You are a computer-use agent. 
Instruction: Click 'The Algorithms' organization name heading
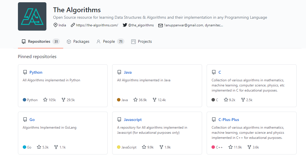point(77,10)
